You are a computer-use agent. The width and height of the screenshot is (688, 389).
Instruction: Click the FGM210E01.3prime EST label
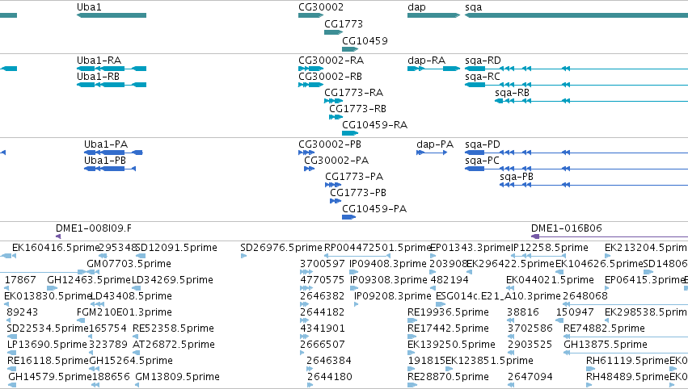125,313
